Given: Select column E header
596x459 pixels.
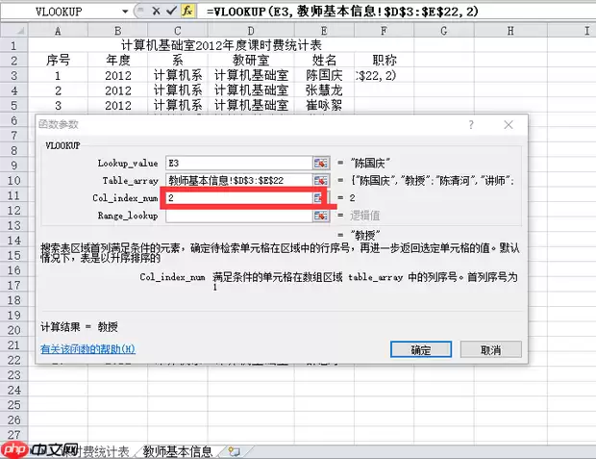Looking at the screenshot, I should [324, 31].
